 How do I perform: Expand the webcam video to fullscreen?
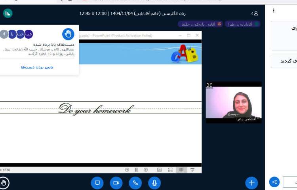pyautogui.click(x=209, y=85)
